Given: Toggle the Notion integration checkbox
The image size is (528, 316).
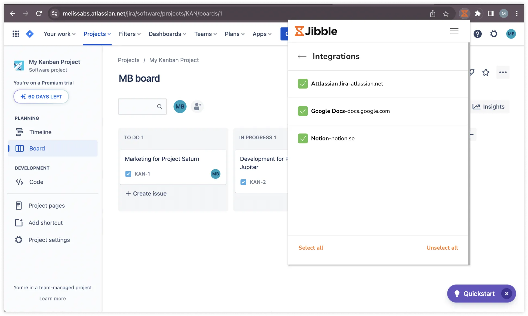Looking at the screenshot, I should (x=303, y=139).
